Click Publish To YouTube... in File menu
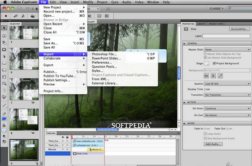The image size is (252, 166). click(63, 76)
